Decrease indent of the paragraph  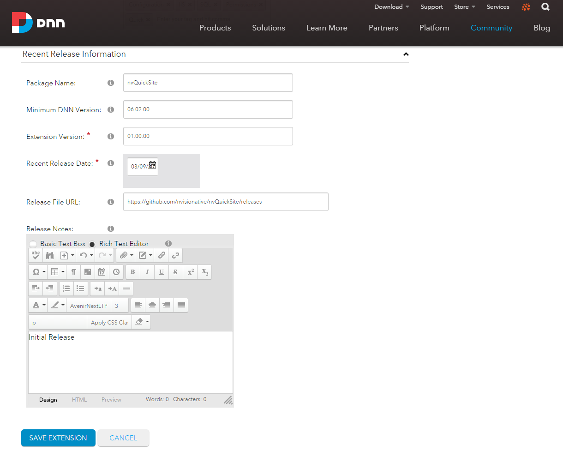(x=50, y=289)
